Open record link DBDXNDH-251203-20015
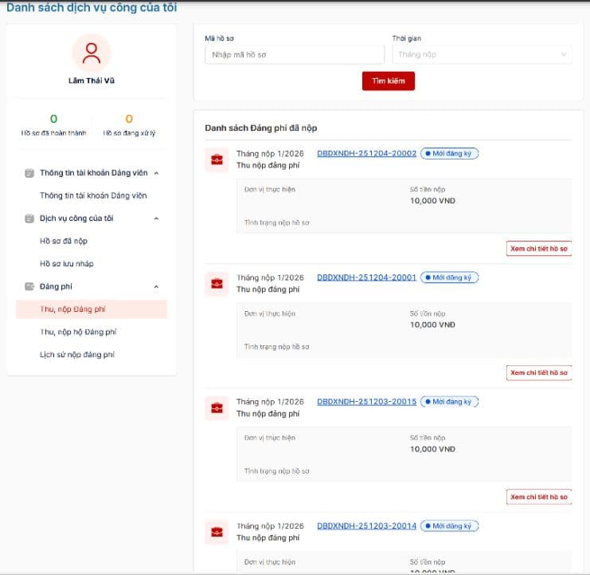The image size is (590, 575). click(x=366, y=402)
